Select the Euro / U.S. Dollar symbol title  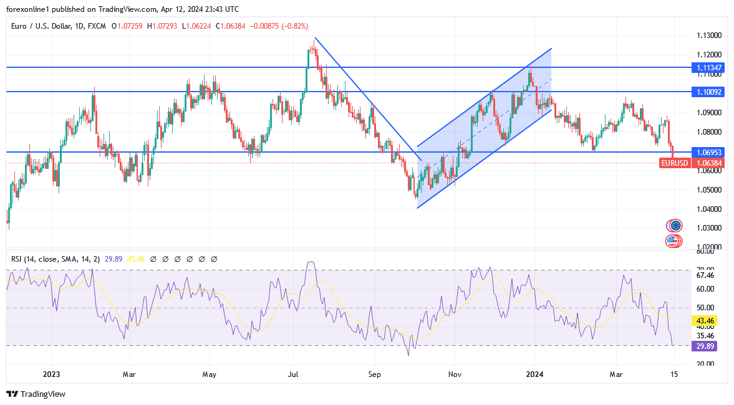pos(59,26)
